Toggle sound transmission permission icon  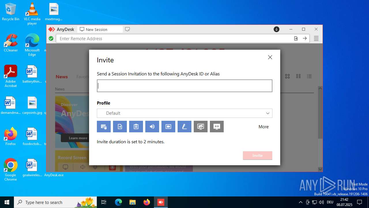point(152,127)
